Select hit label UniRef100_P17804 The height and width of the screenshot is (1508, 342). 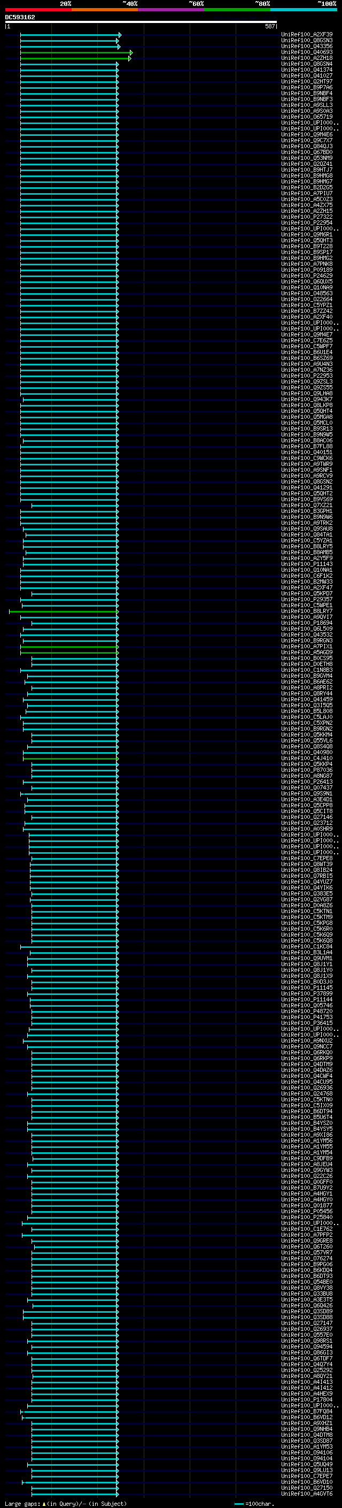[307, 1399]
